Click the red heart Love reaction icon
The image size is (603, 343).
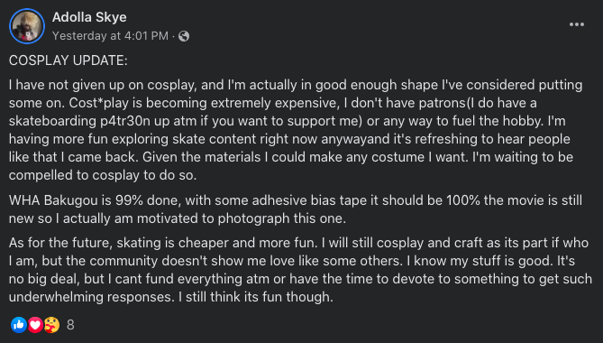pyautogui.click(x=35, y=325)
